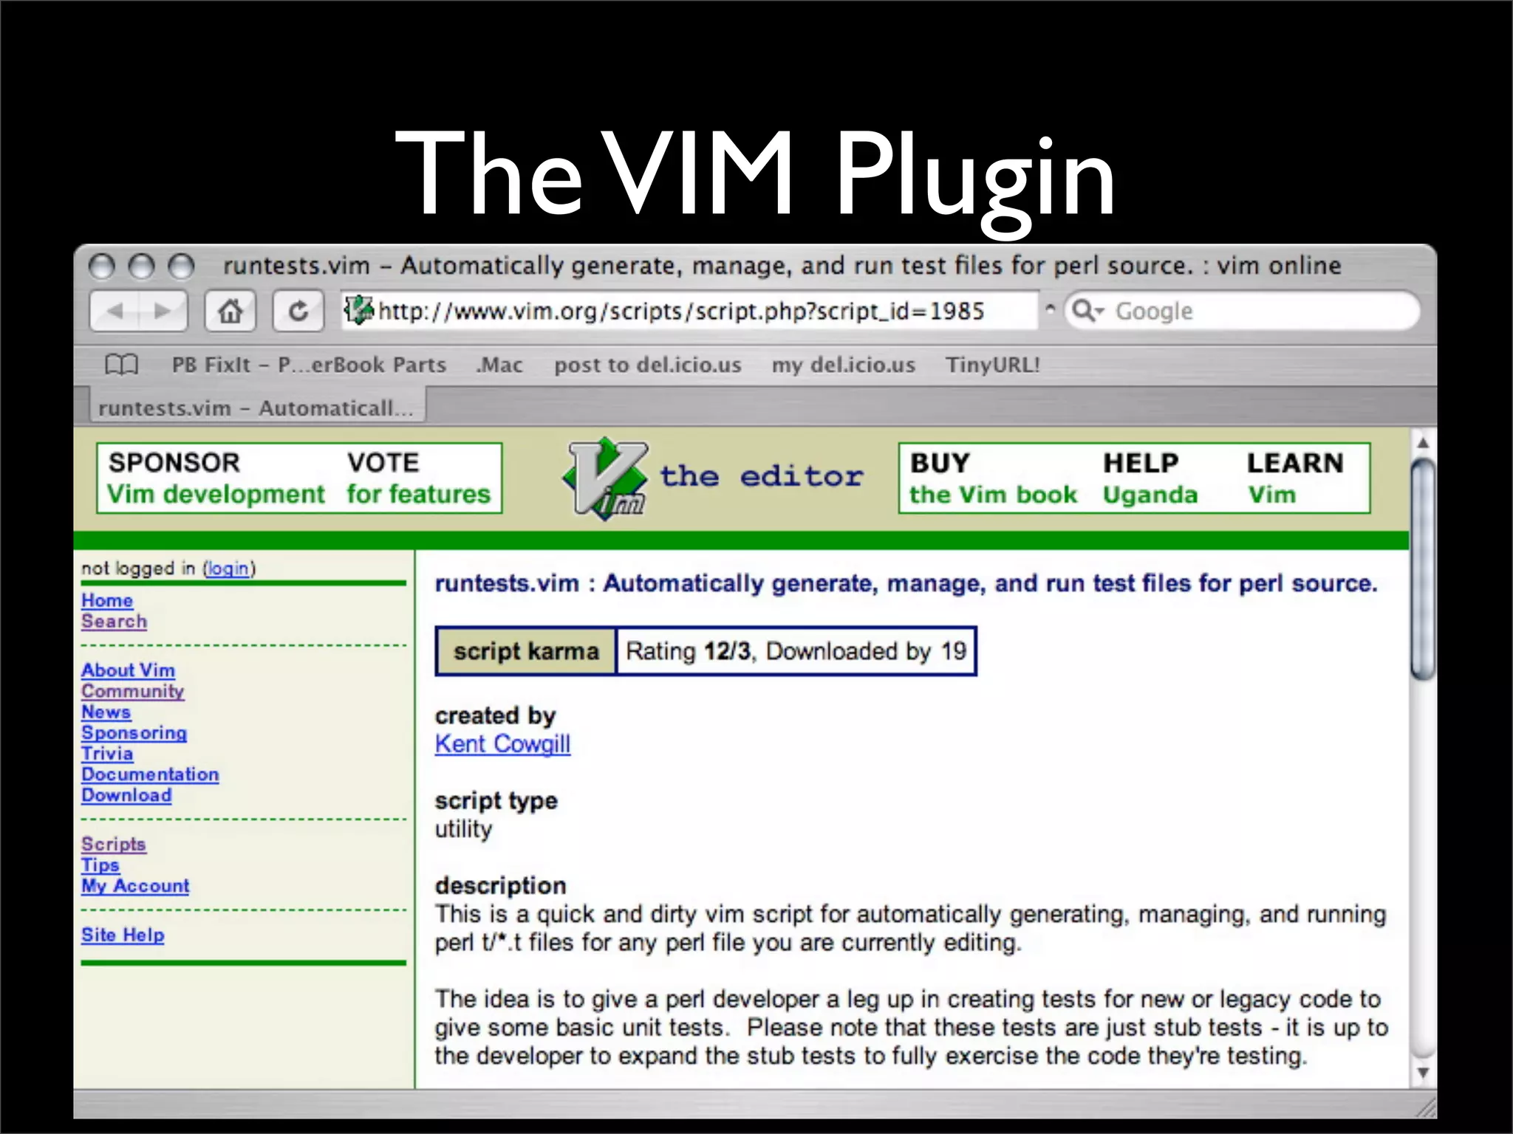Image resolution: width=1513 pixels, height=1134 pixels.
Task: Open the bookmarks book icon
Action: (122, 365)
